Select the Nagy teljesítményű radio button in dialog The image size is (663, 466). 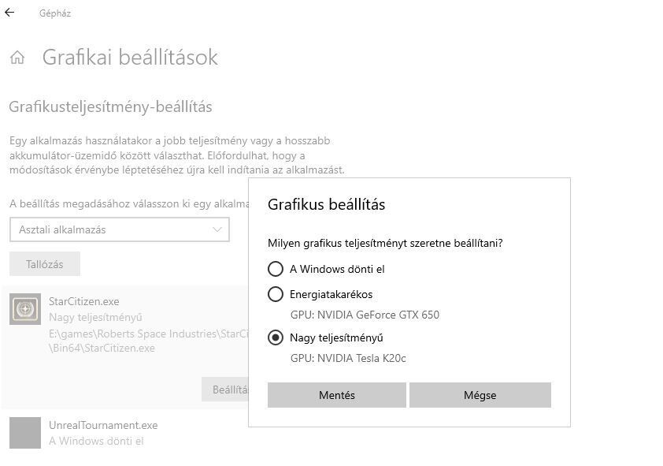(x=276, y=337)
